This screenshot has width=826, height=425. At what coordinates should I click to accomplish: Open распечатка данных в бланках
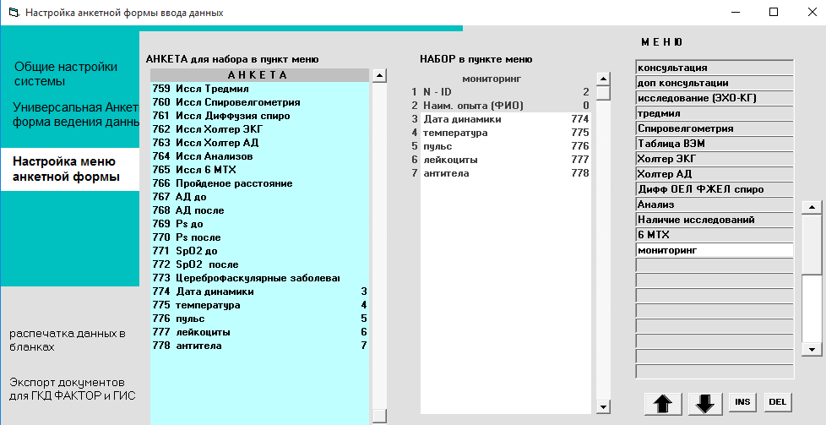[67, 340]
